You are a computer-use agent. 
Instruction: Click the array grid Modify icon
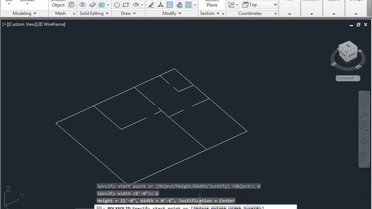point(188,5)
